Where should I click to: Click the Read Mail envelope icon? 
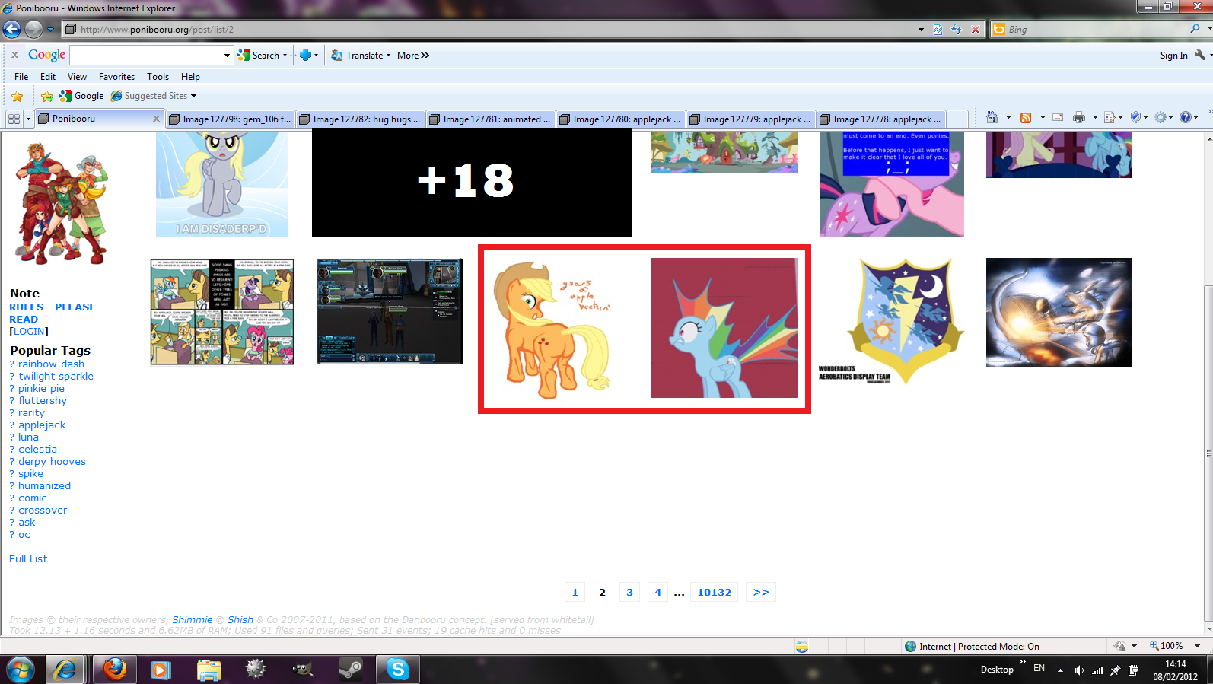point(1057,117)
